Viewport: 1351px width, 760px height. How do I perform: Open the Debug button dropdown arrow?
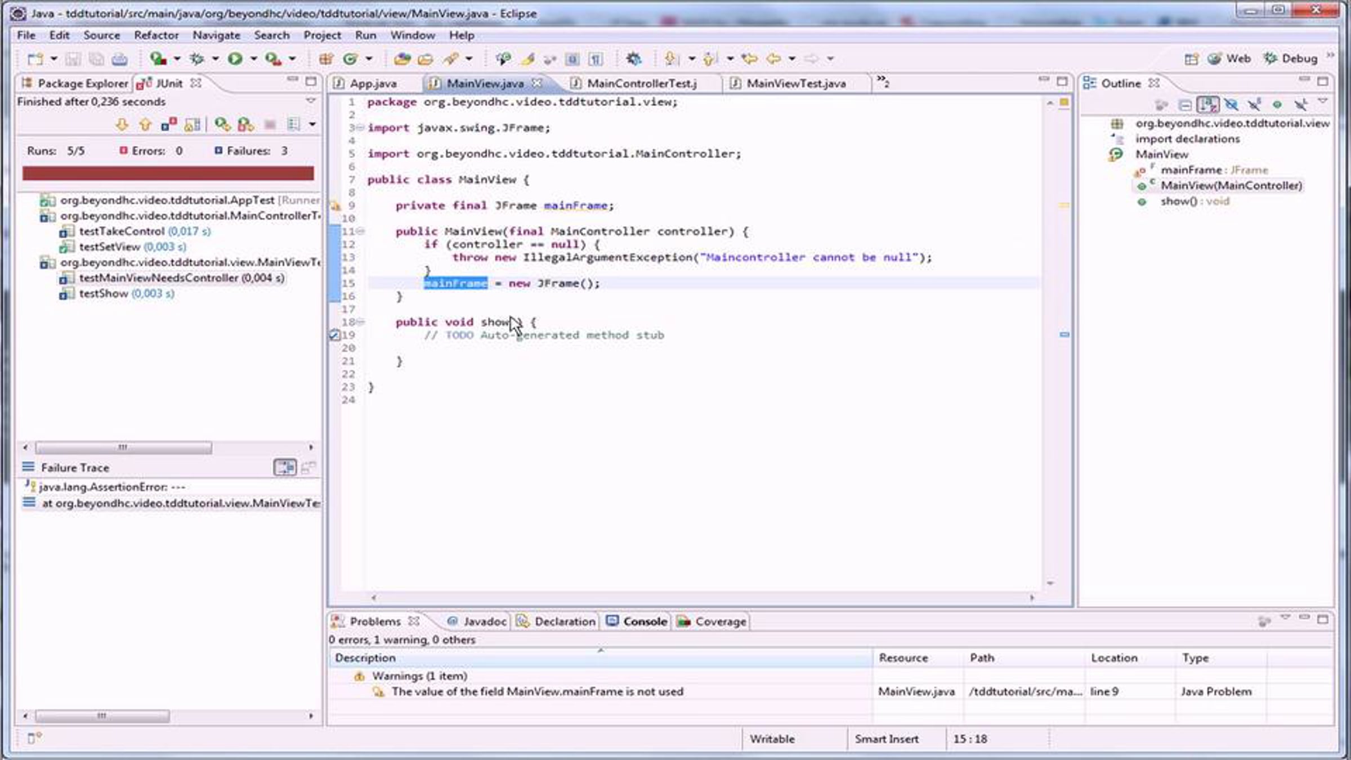pyautogui.click(x=215, y=59)
